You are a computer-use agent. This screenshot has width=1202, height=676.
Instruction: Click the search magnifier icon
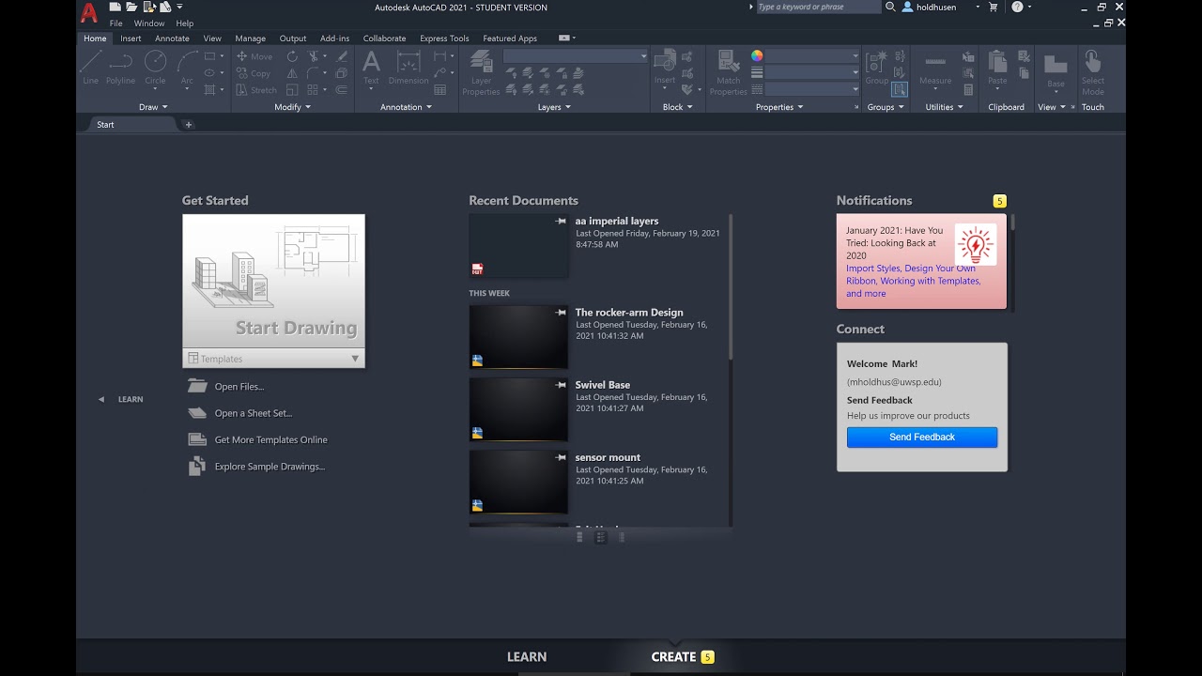[890, 7]
